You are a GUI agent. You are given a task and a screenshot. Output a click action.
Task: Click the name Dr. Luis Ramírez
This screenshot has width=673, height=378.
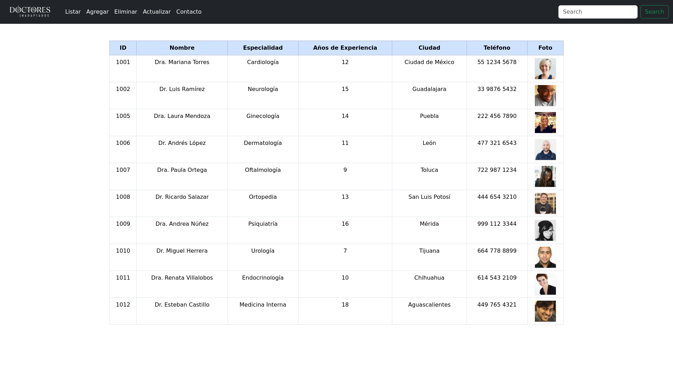[182, 89]
